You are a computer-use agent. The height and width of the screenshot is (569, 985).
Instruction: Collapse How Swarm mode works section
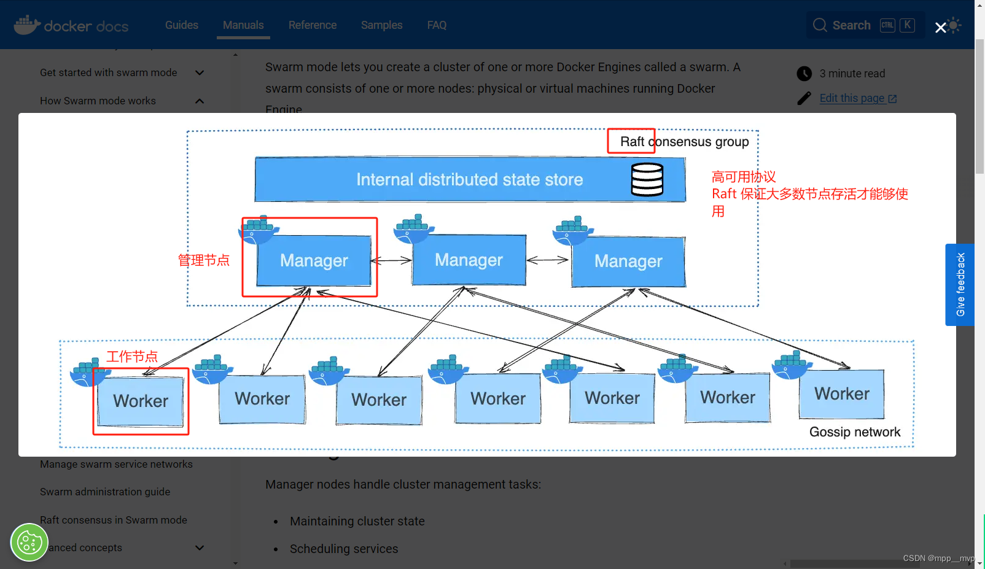click(200, 101)
